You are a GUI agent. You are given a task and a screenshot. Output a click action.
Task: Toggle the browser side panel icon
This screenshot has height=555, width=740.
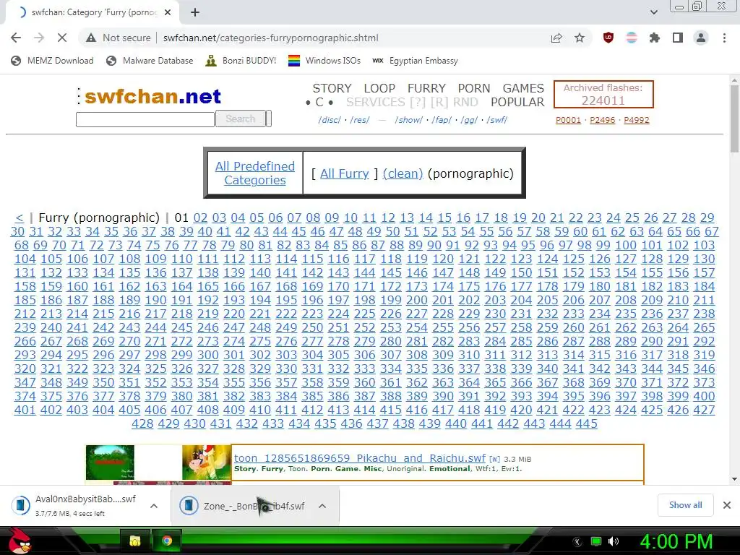tap(678, 38)
